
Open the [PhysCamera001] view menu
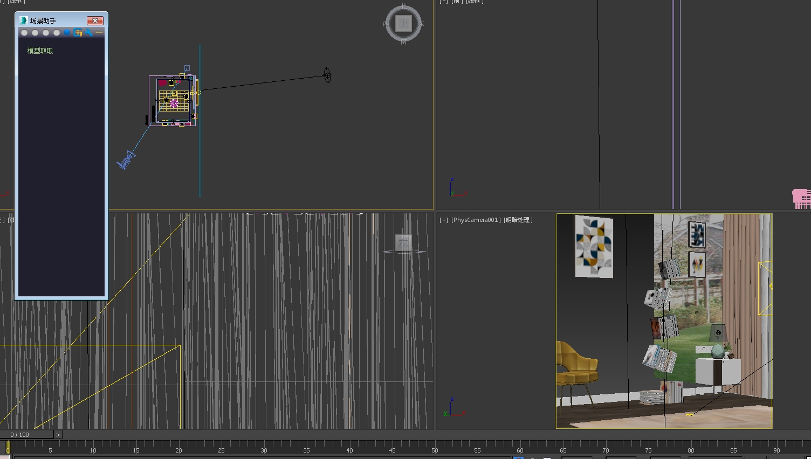pos(476,220)
